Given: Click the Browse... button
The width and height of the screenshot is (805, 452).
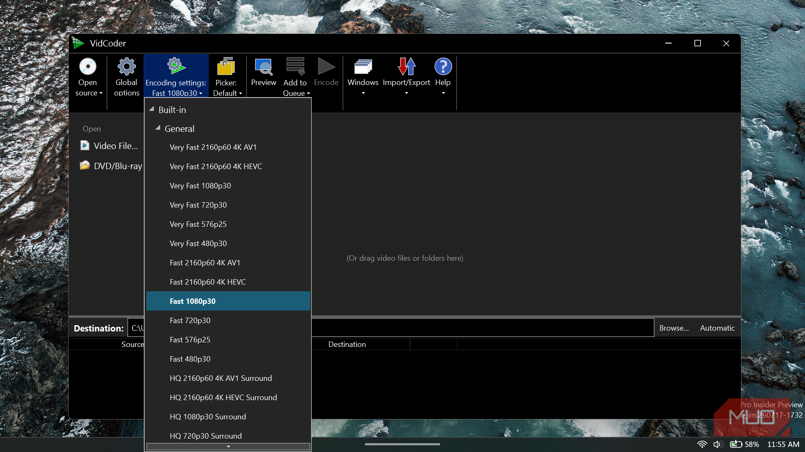Looking at the screenshot, I should click(674, 328).
